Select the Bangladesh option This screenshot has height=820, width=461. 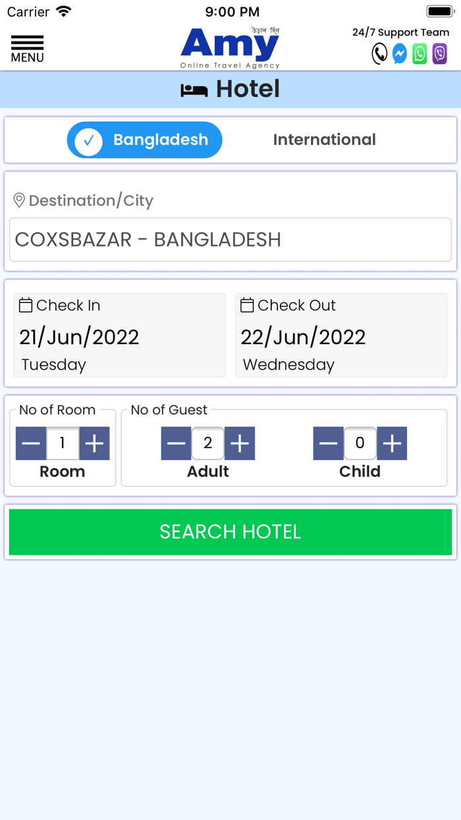click(x=145, y=140)
